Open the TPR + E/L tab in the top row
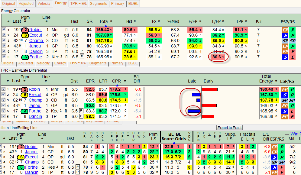This screenshot has height=175, width=301. pos(79,4)
